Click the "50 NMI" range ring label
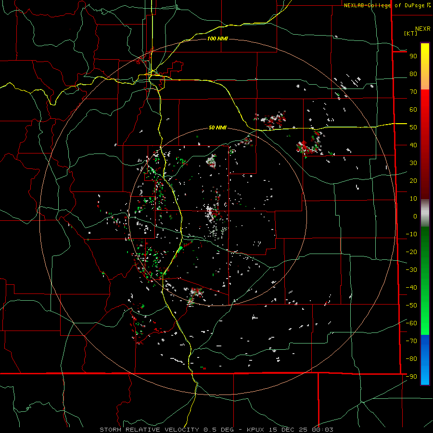The width and height of the screenshot is (433, 433). pyautogui.click(x=217, y=127)
